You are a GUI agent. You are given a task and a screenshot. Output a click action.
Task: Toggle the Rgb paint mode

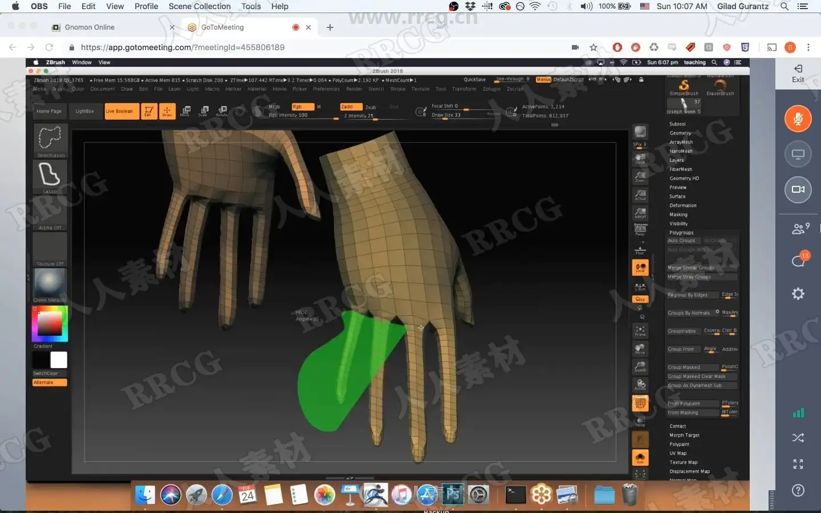pyautogui.click(x=303, y=107)
